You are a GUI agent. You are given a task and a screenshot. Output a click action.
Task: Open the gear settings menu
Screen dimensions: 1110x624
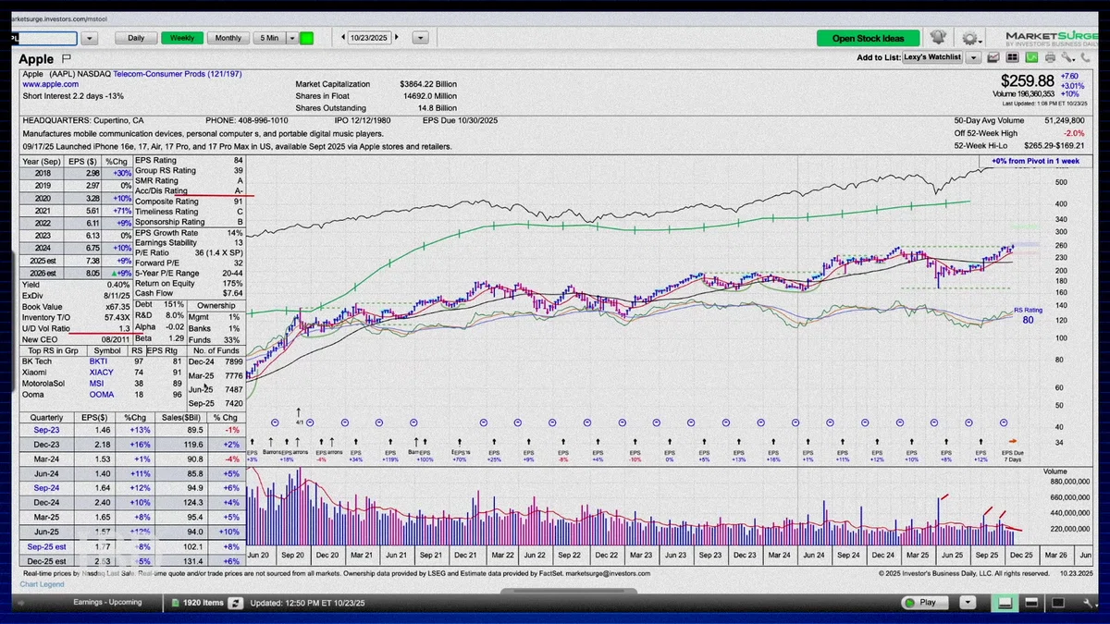click(x=969, y=38)
